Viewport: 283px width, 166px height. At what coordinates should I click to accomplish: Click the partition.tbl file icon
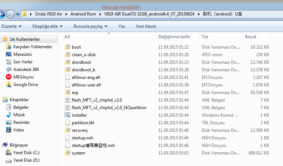(x=67, y=122)
